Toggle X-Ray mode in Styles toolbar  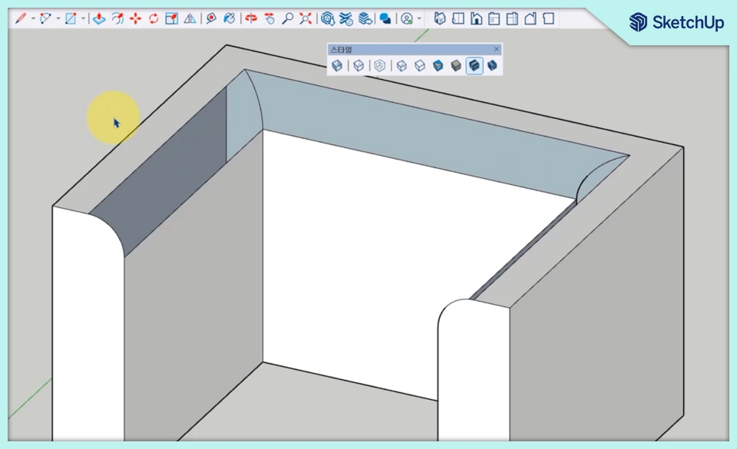point(337,65)
